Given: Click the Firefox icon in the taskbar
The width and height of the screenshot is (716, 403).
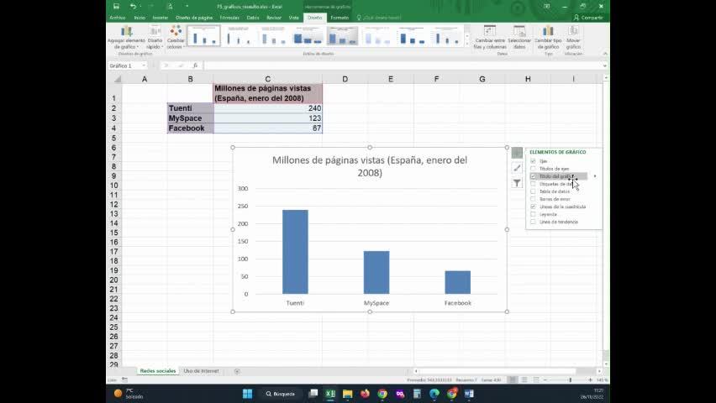Looking at the screenshot, I should (365, 393).
